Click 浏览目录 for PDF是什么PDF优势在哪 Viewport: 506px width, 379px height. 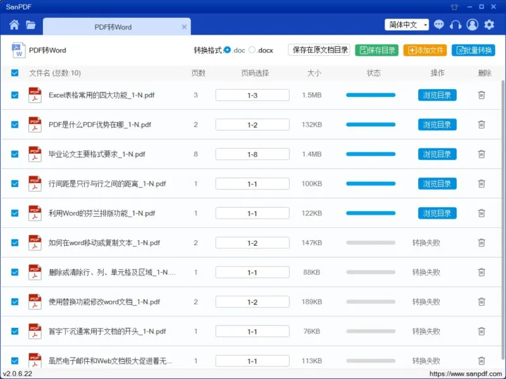click(x=437, y=124)
